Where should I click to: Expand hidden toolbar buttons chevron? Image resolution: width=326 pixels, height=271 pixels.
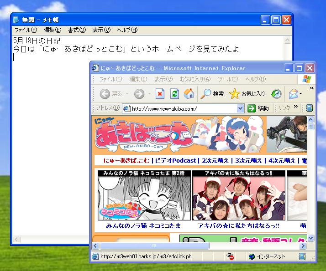click(312, 88)
